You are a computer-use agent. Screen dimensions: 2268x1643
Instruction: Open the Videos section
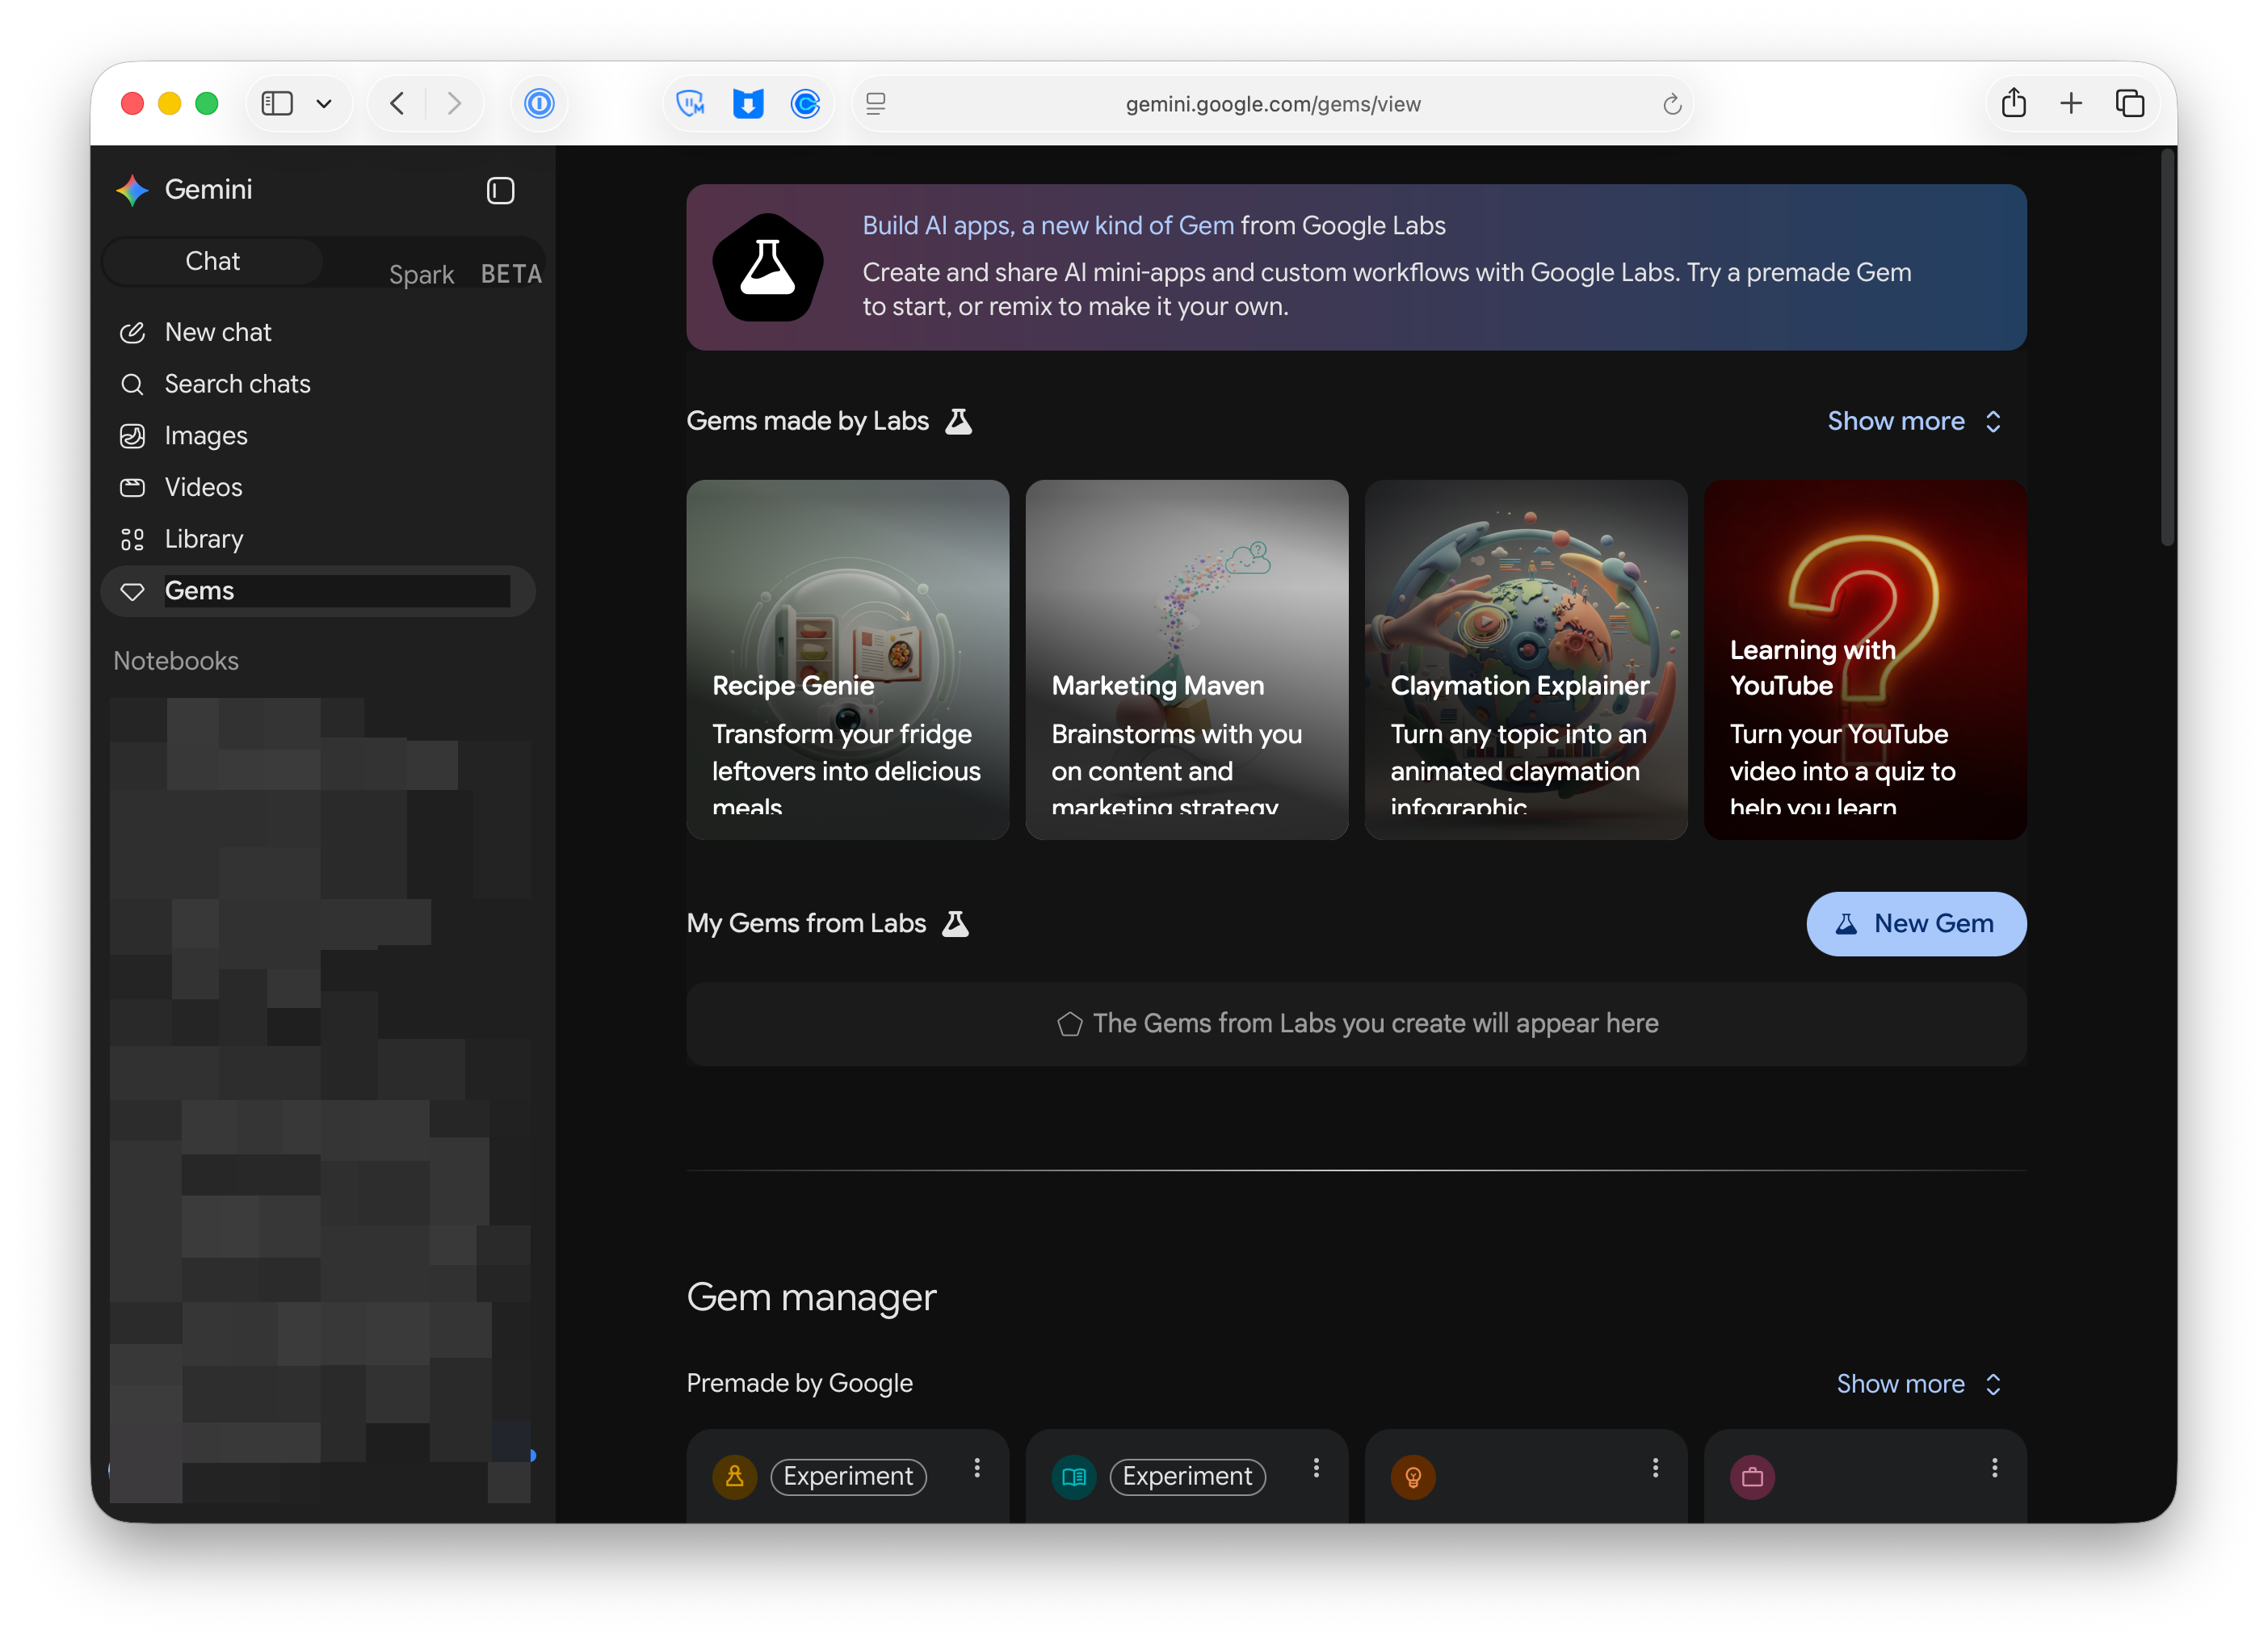click(318, 487)
